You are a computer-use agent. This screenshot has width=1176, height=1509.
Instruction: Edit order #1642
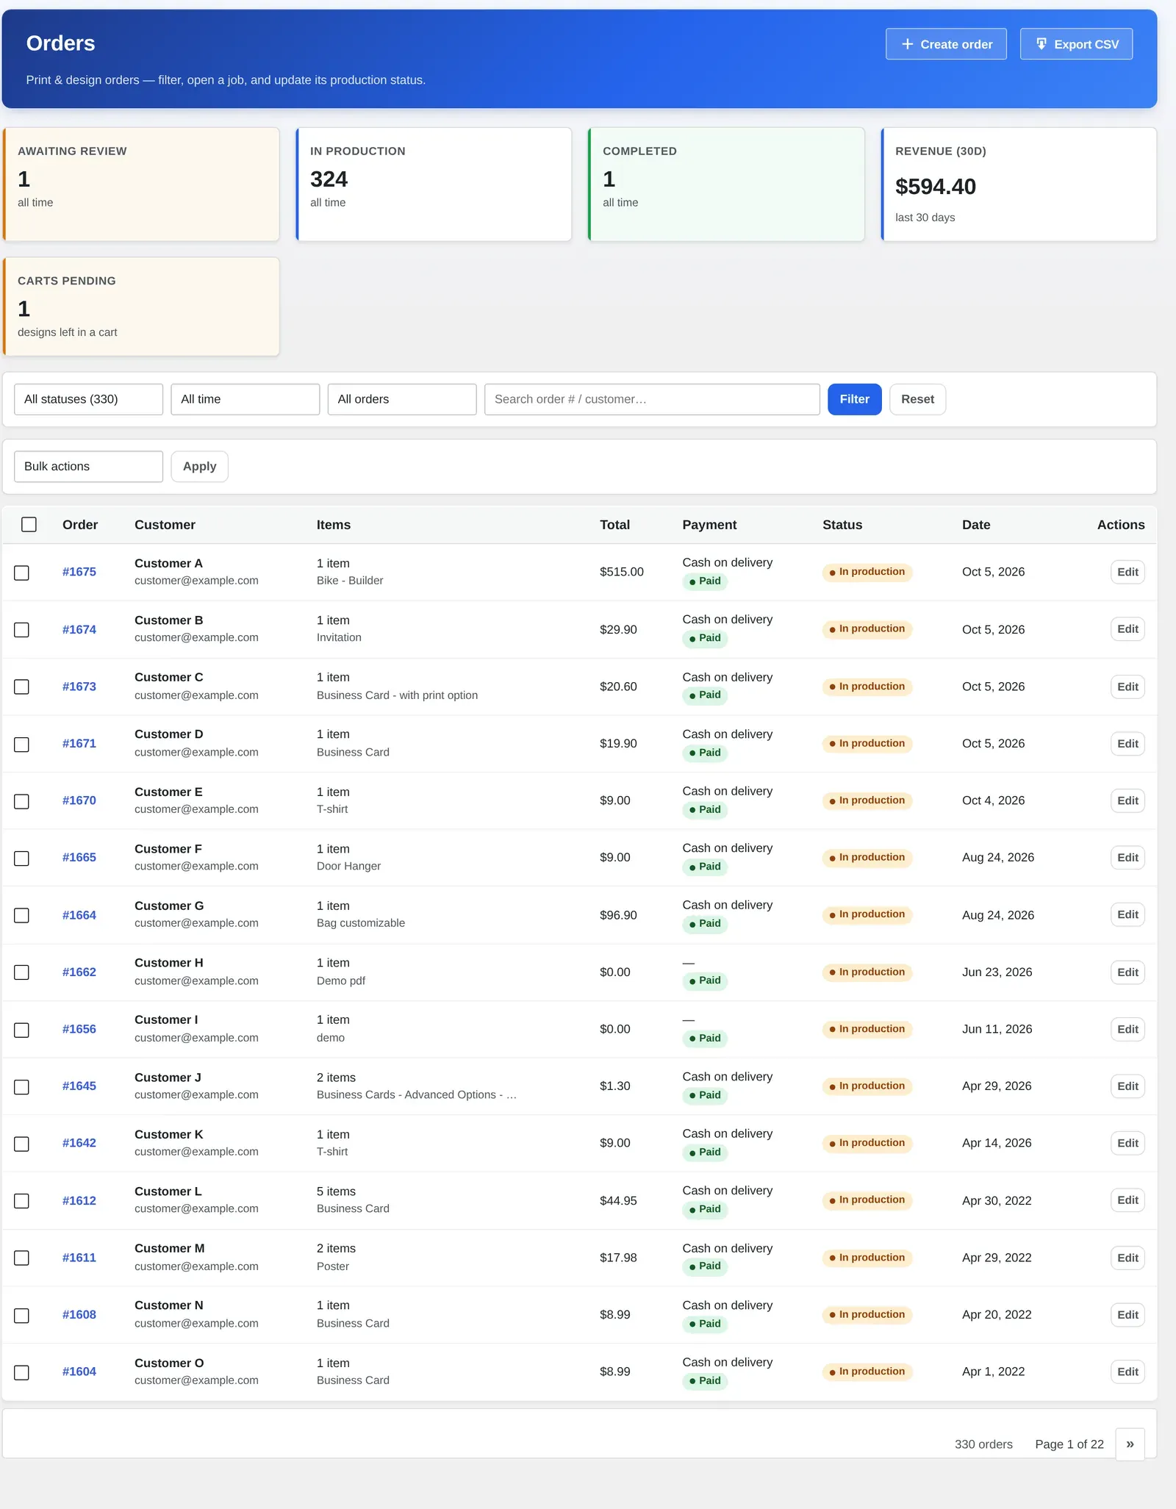click(x=1127, y=1143)
